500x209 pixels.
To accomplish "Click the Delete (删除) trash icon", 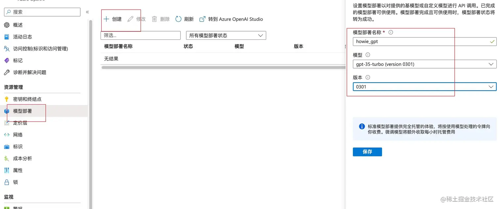I will click(x=154, y=19).
